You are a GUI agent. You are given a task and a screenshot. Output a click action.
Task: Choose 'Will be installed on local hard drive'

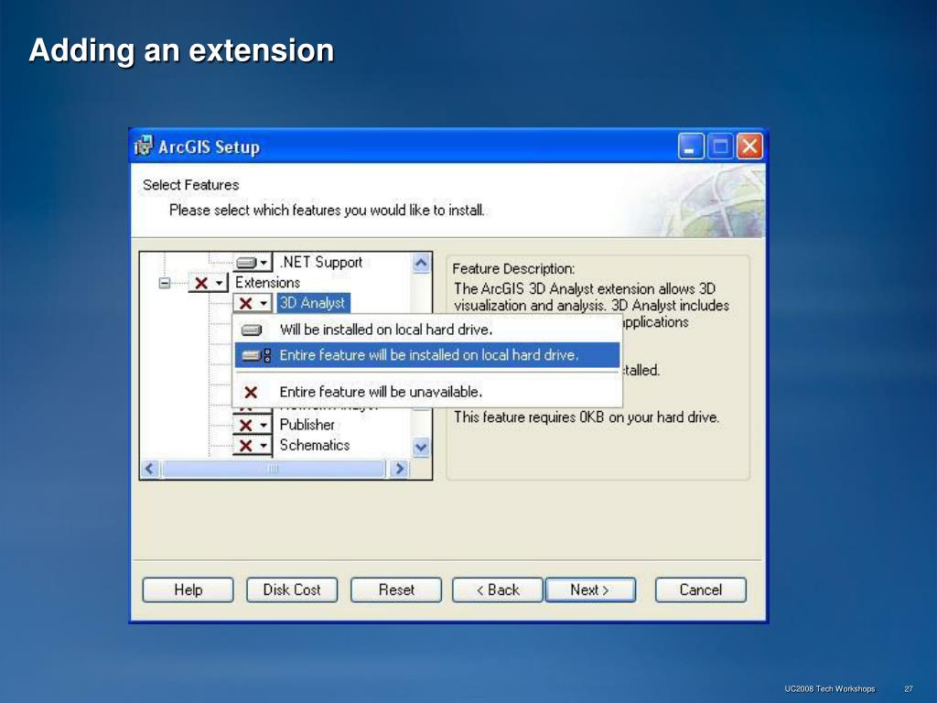(x=427, y=330)
